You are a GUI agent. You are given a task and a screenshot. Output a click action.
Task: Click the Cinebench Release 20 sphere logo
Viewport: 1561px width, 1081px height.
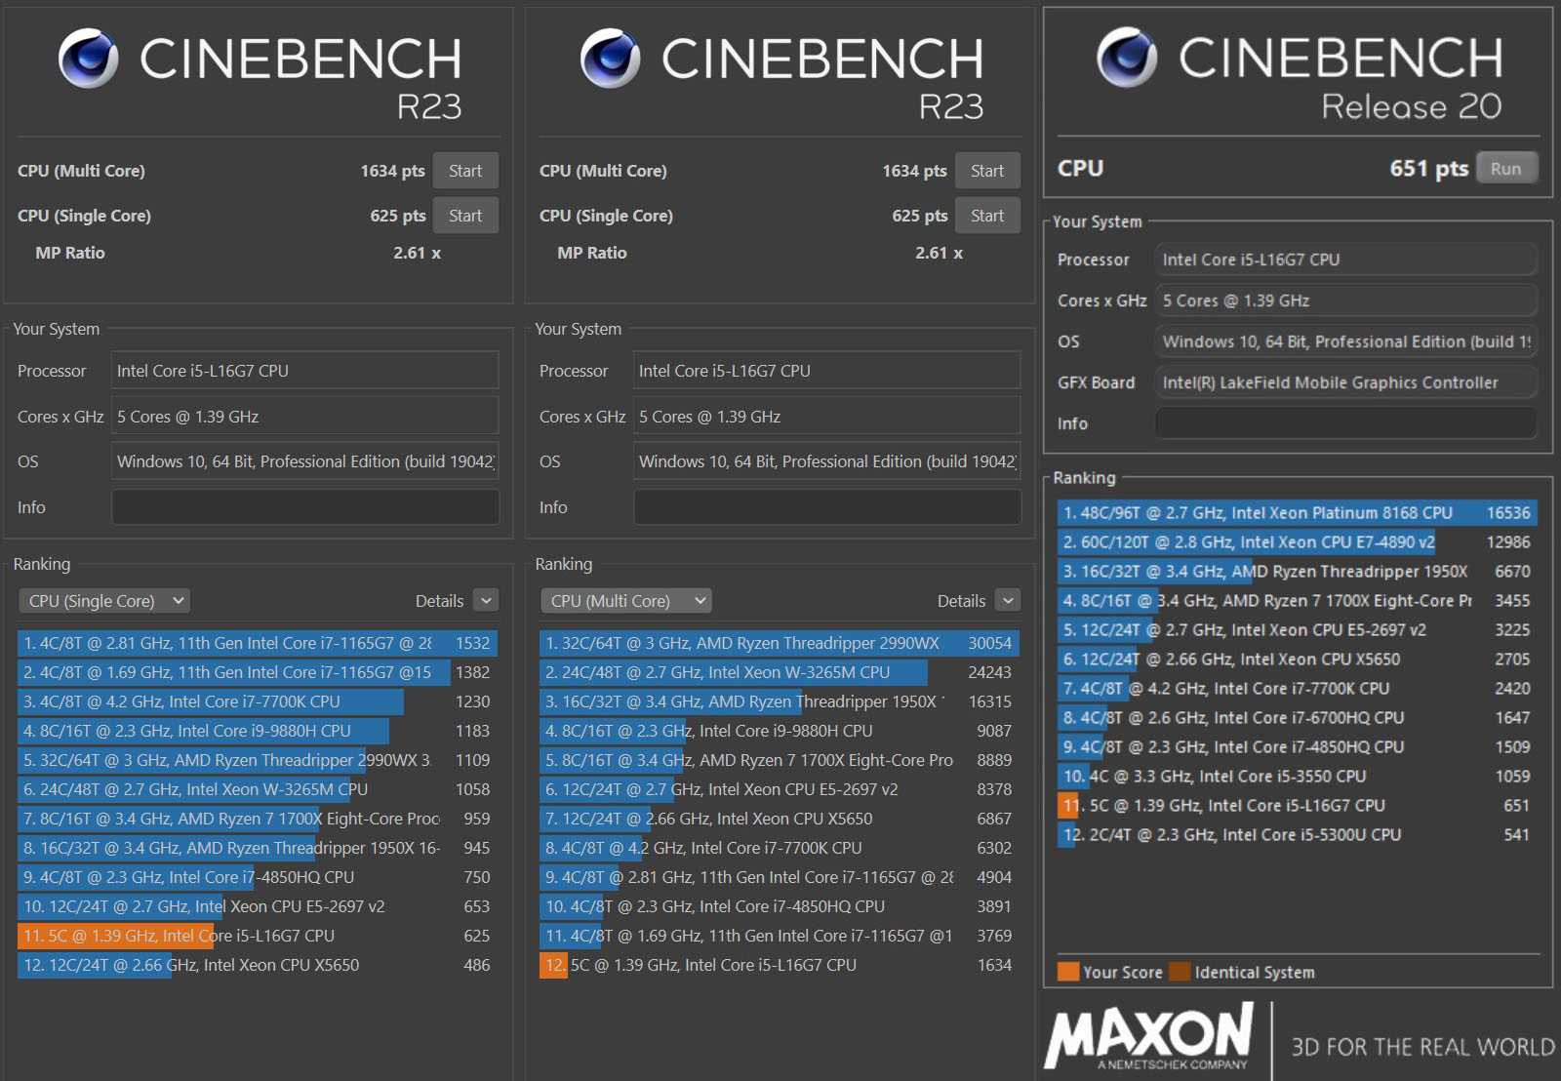(1127, 58)
